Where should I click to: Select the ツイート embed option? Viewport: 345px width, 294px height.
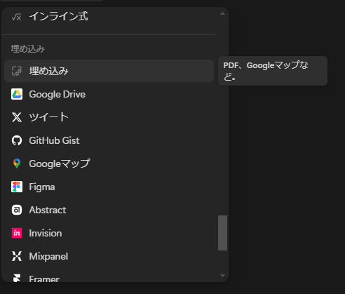point(109,117)
